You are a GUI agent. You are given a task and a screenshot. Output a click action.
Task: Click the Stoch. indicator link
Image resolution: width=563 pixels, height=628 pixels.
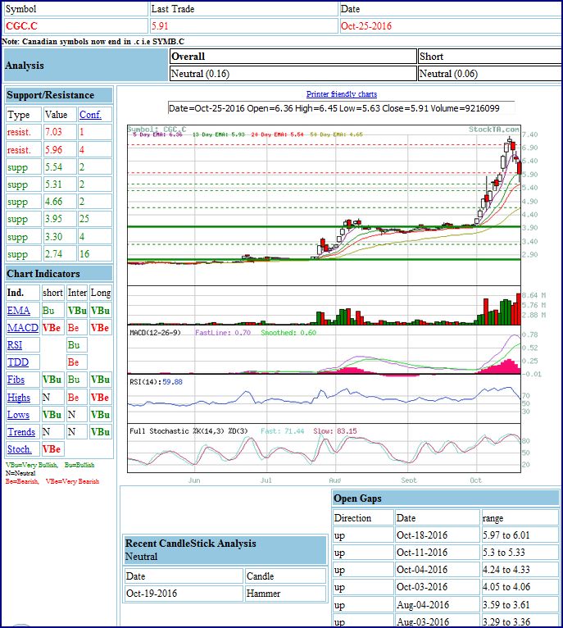(x=20, y=449)
